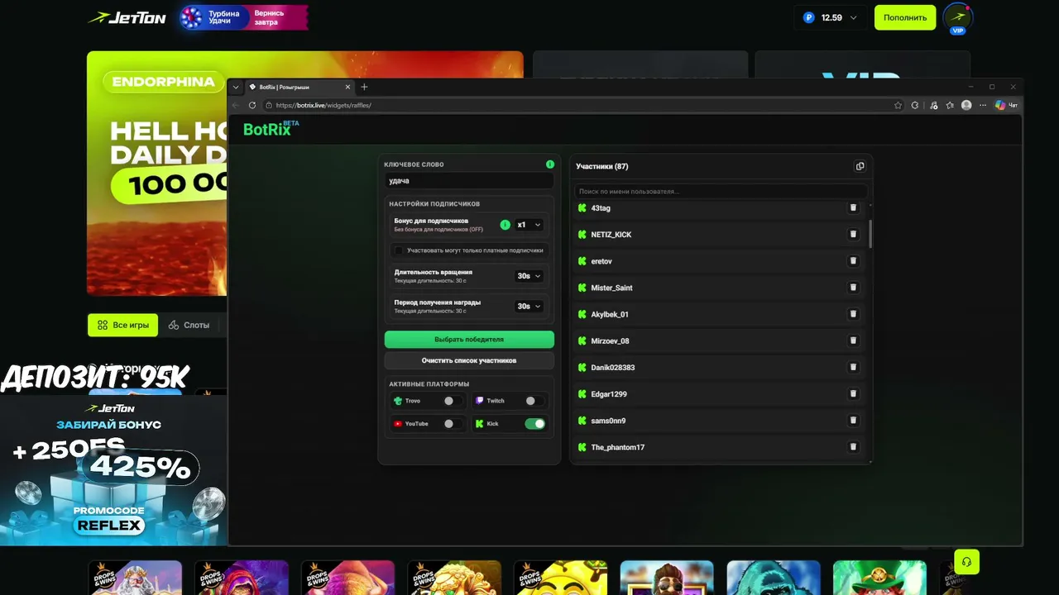
Task: Delete Mister_Saint from participants list
Action: click(x=853, y=288)
